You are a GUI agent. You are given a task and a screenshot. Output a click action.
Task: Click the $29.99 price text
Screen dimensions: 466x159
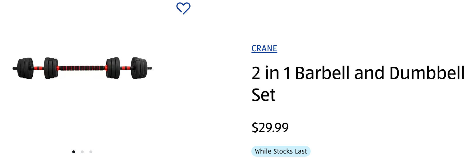tap(270, 127)
